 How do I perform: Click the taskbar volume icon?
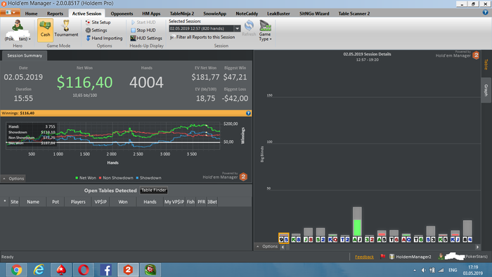pyautogui.click(x=423, y=270)
